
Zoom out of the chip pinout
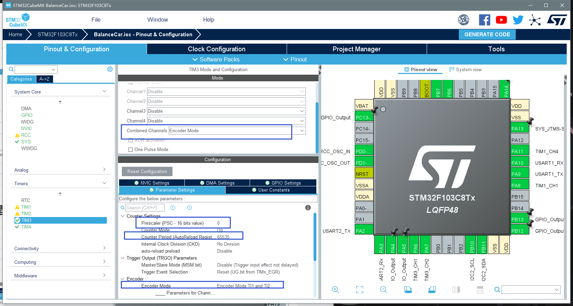pos(384,290)
